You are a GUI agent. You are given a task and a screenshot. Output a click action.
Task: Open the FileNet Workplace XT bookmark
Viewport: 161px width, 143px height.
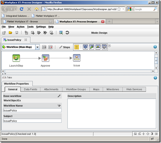(x=46, y=16)
